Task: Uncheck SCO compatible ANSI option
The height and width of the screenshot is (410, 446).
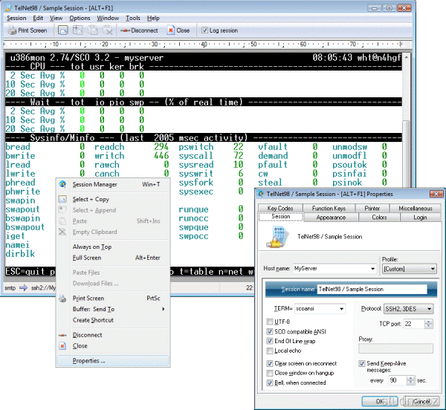Action: coord(269,331)
